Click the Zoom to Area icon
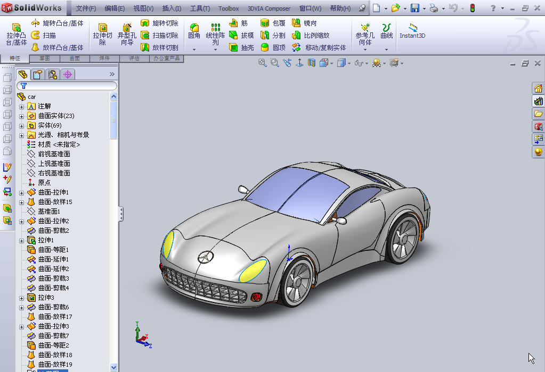The width and height of the screenshot is (545, 372). pos(274,63)
